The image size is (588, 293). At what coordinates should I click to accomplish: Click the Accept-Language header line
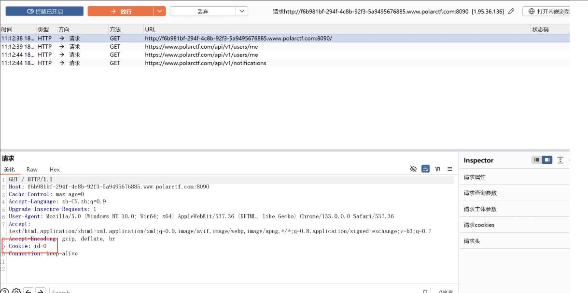pyautogui.click(x=57, y=202)
